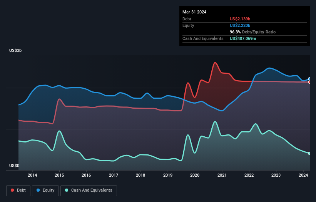Click the US$2.139b debt value
Screen dimensions: 316x202
tap(240, 19)
